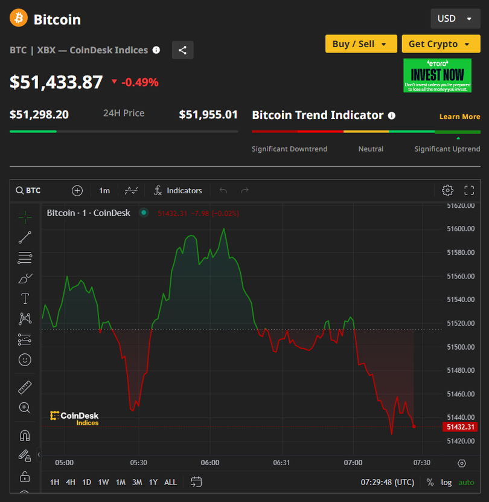The width and height of the screenshot is (489, 502).
Task: Click the share icon next to CoinDesk Indices
Action: [182, 50]
